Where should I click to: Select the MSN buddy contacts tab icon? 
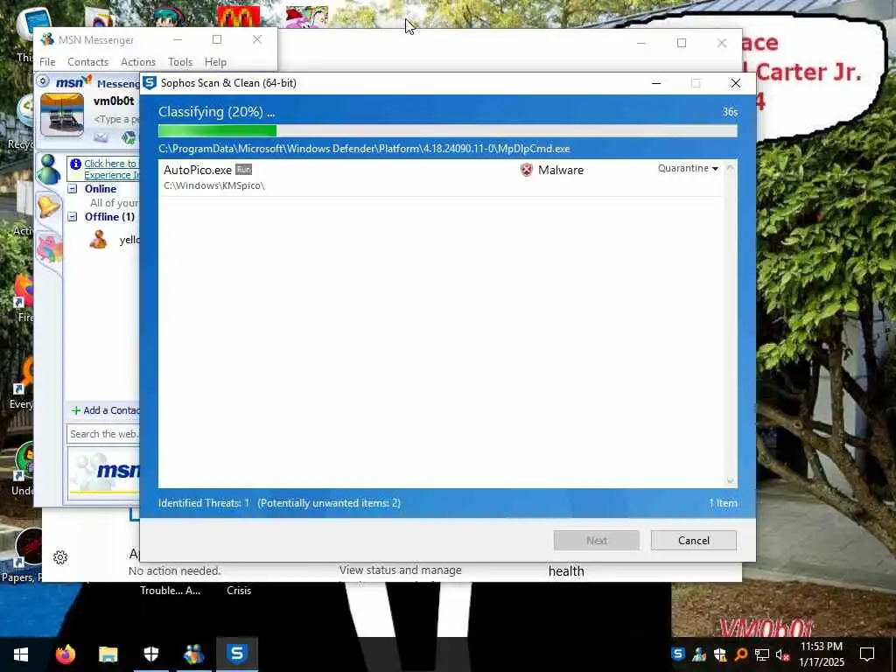point(49,169)
